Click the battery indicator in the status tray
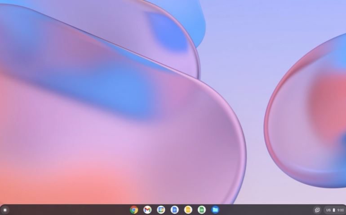The image size is (346, 215). [x=334, y=210]
